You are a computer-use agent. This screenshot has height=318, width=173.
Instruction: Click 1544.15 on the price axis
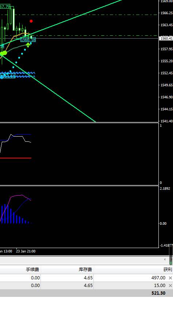tap(166, 109)
